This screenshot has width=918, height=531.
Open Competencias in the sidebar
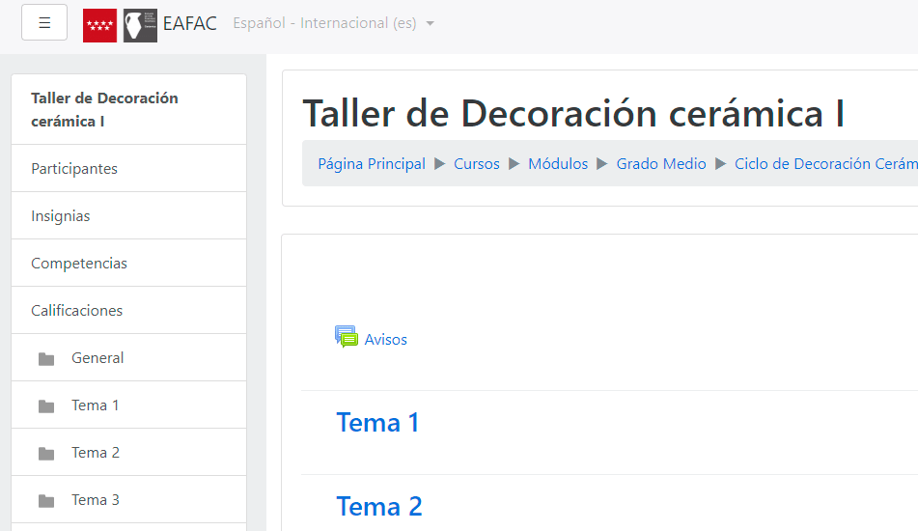128,264
